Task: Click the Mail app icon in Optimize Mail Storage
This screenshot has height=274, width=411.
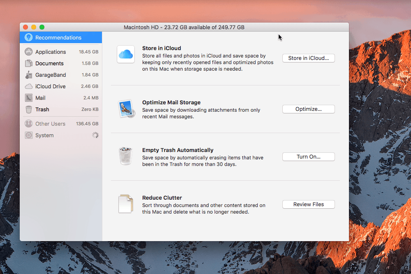Action: point(126,109)
